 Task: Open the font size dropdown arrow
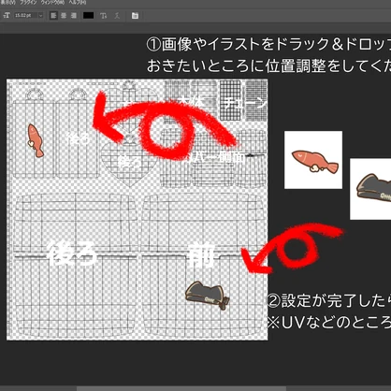pyautogui.click(x=40, y=15)
